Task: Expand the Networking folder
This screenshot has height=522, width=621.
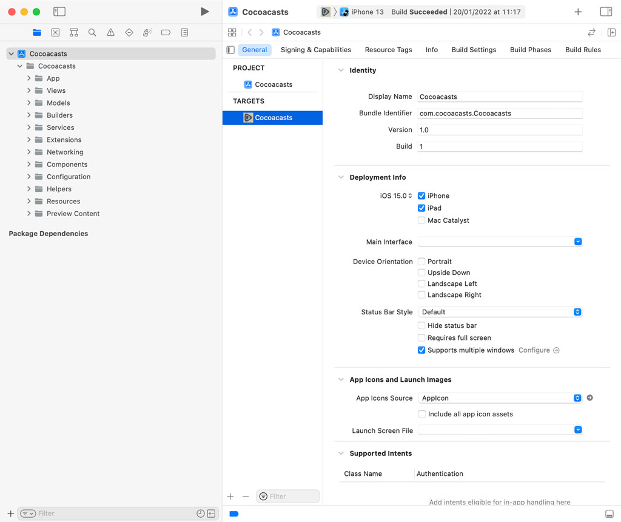Action: (x=29, y=152)
